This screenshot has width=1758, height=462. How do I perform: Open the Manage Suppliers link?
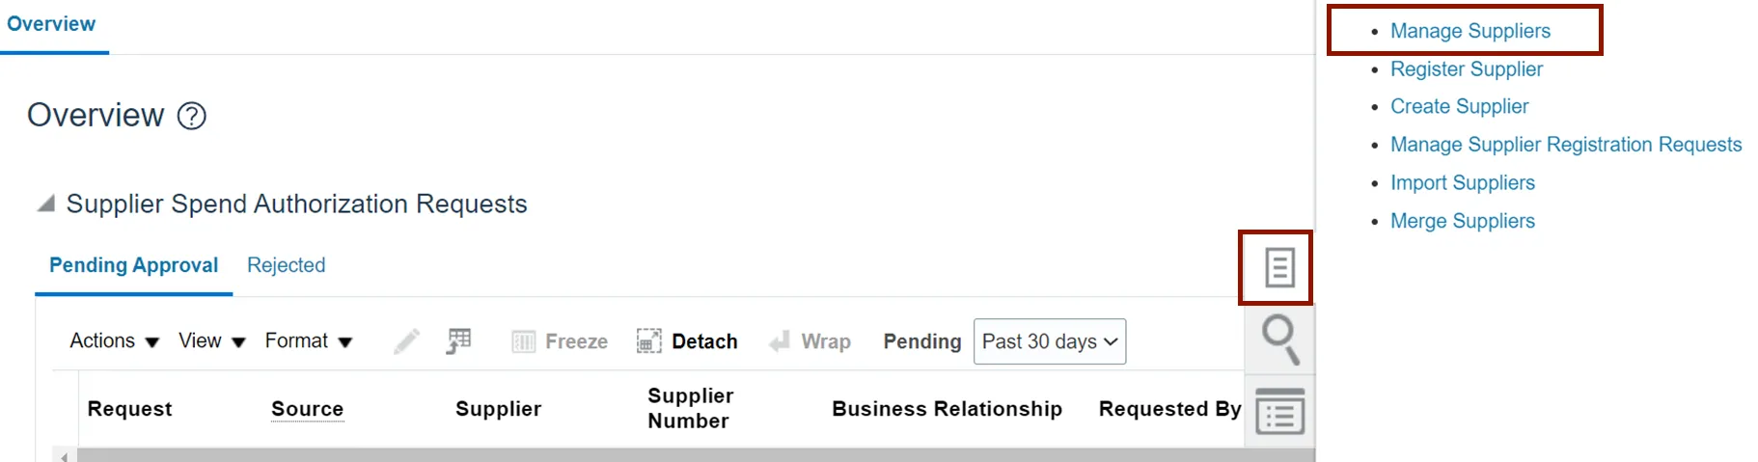tap(1470, 31)
